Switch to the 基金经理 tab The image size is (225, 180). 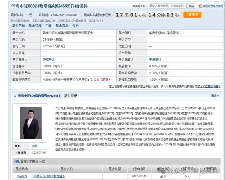click(35, 26)
